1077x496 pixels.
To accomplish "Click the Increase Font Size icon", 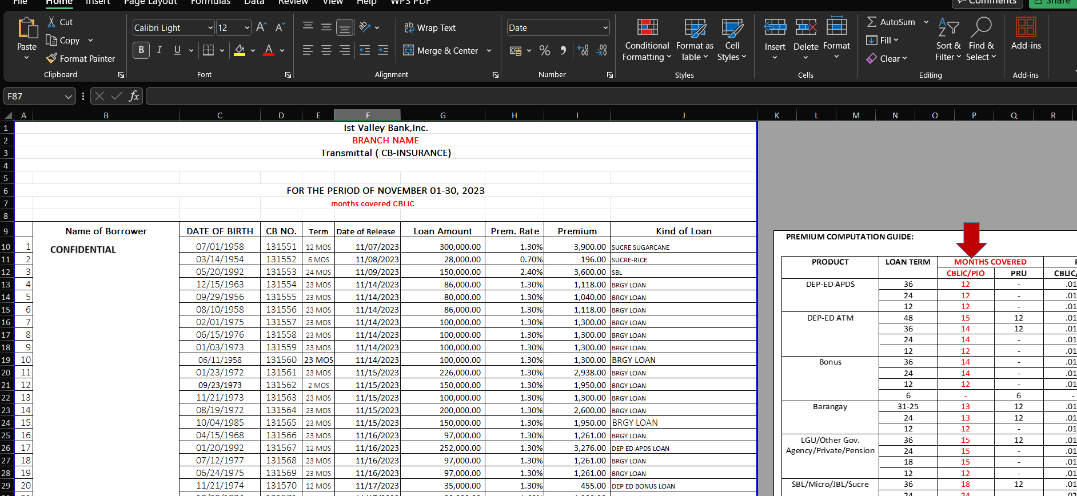I will pos(261,27).
